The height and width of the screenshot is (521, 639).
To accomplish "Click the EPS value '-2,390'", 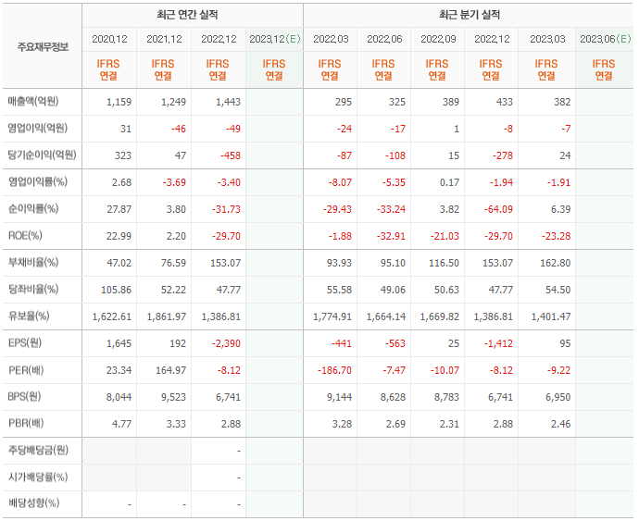I will point(226,344).
